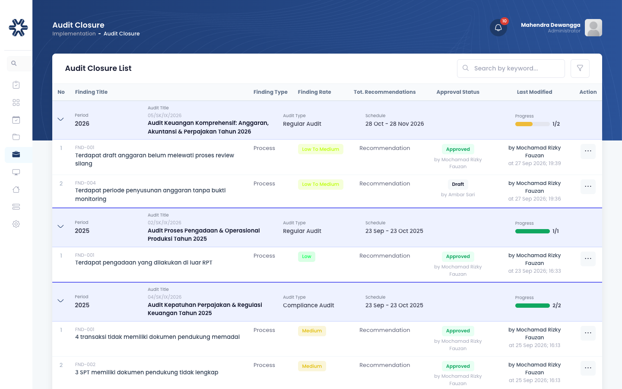The width and height of the screenshot is (622, 389).
Task: Select the briefcase icon in the sidebar
Action: (16, 154)
